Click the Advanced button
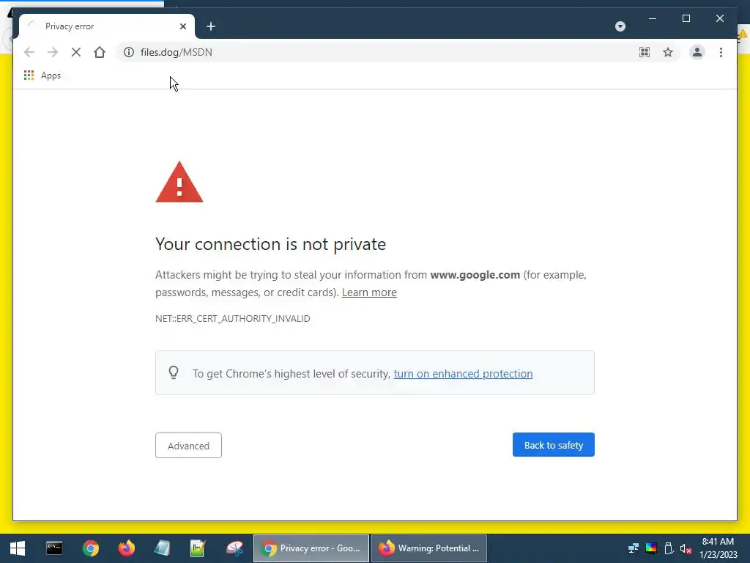The height and width of the screenshot is (563, 750). click(188, 445)
